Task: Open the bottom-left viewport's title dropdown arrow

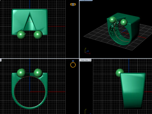Action: pyautogui.click(x=1, y=60)
